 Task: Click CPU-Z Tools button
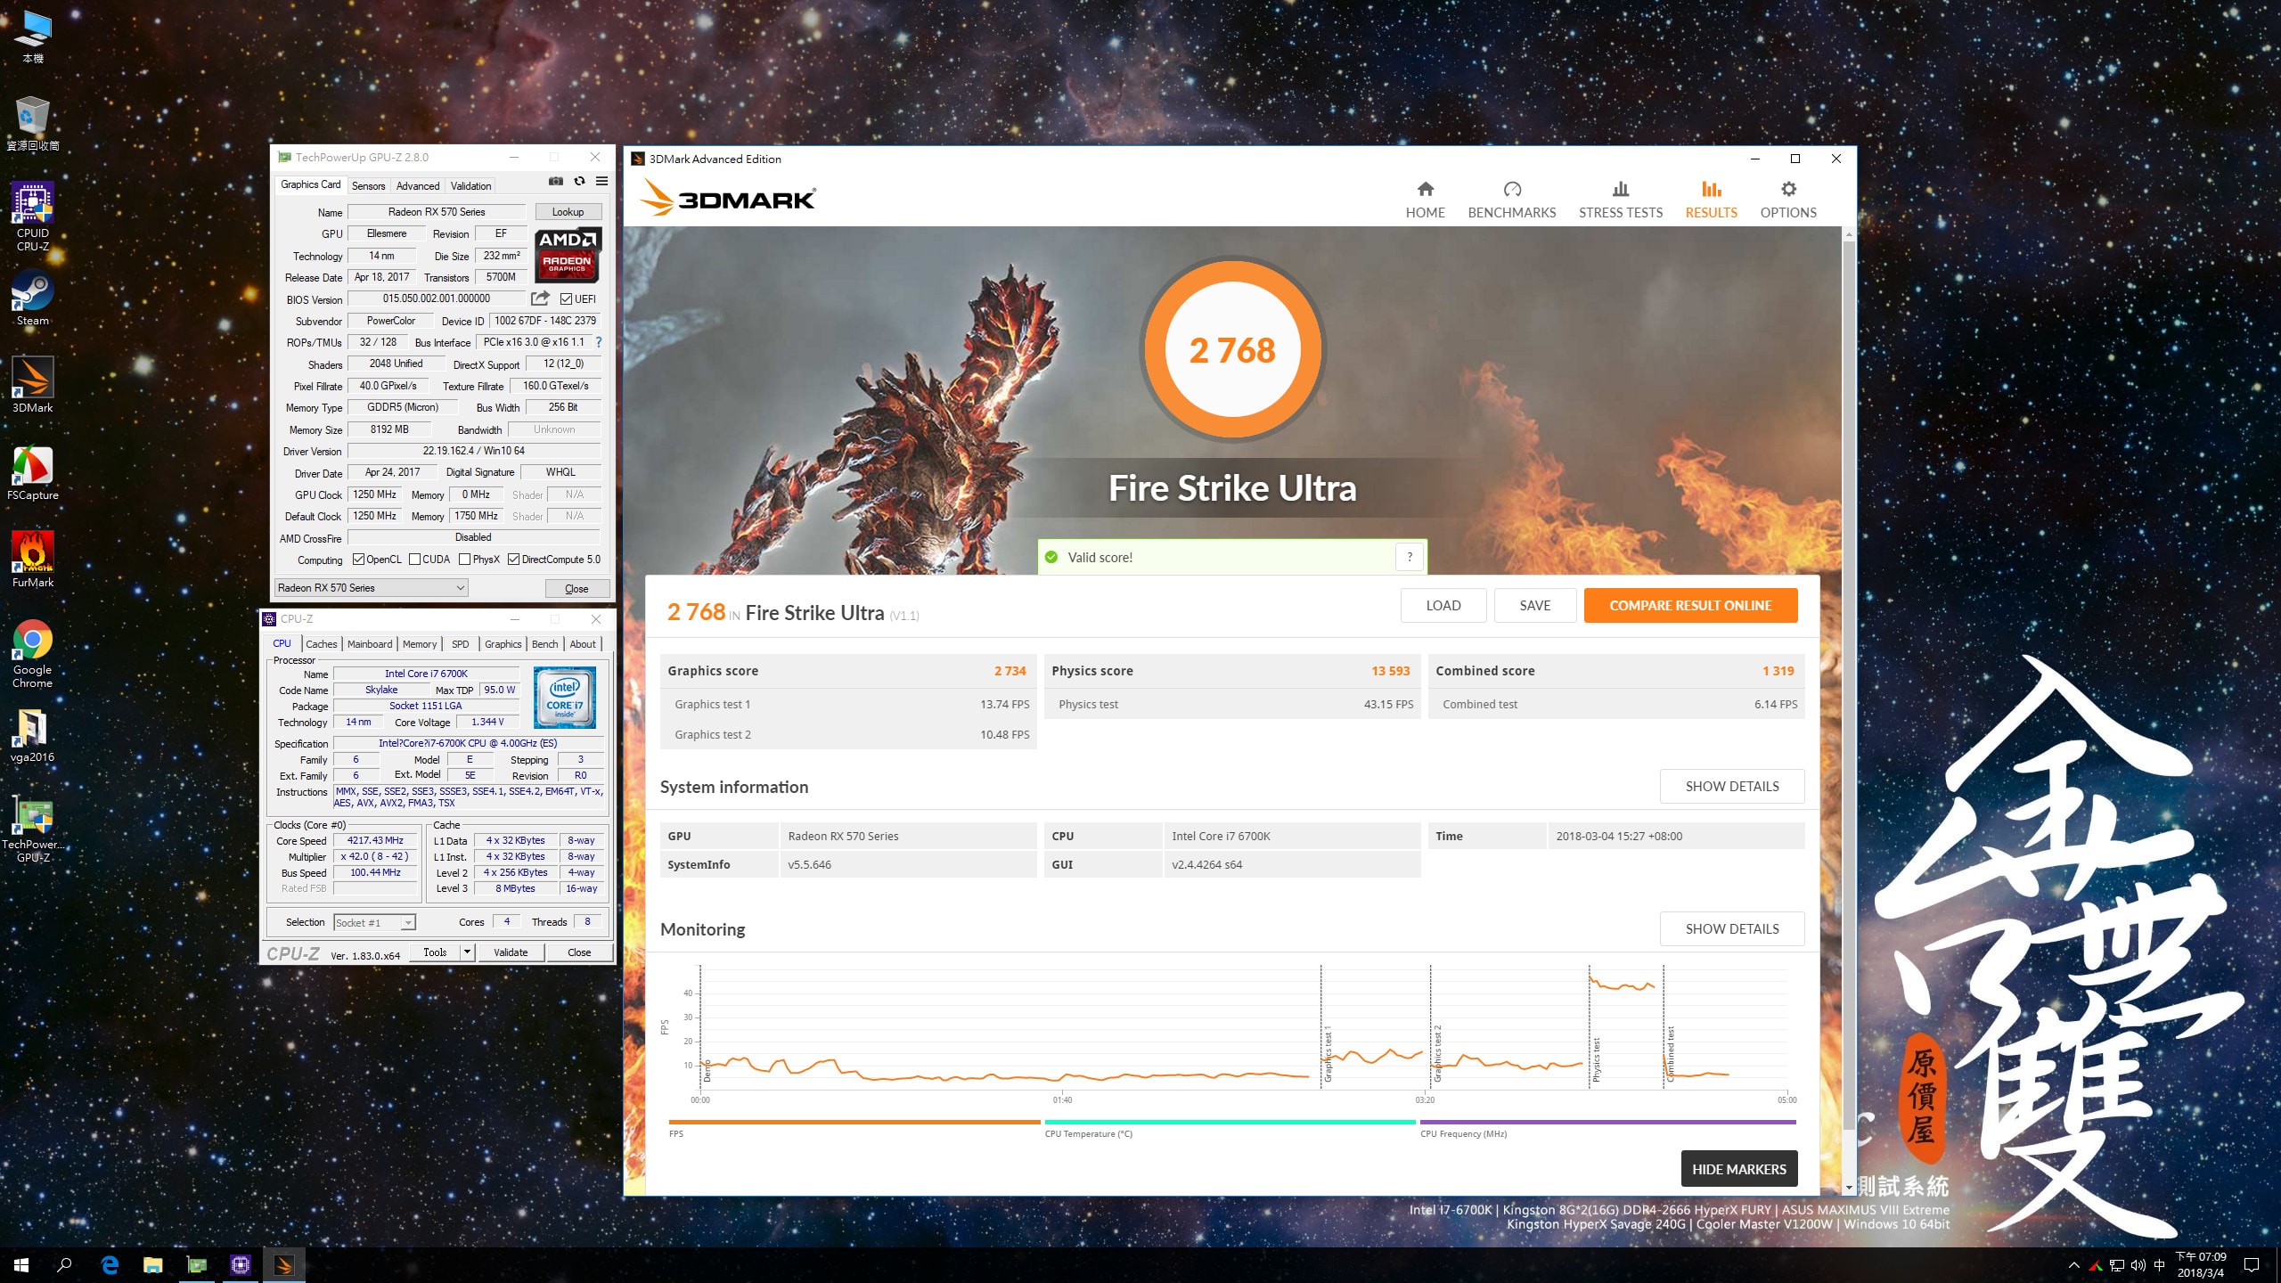click(435, 952)
